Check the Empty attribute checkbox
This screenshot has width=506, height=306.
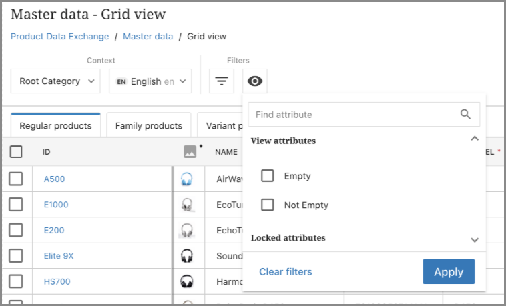[268, 176]
